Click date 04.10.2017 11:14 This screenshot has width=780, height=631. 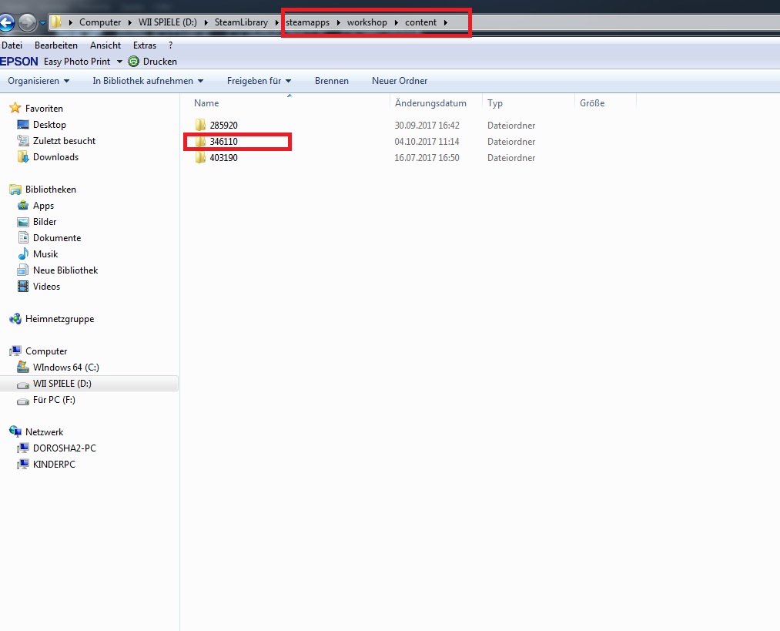click(x=427, y=141)
